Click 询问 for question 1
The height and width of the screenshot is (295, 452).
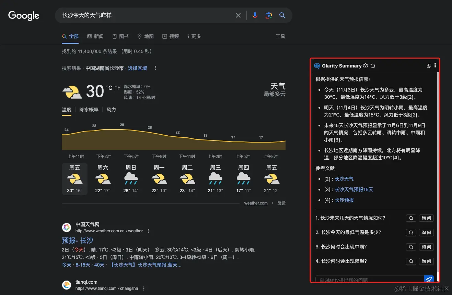pos(426,218)
